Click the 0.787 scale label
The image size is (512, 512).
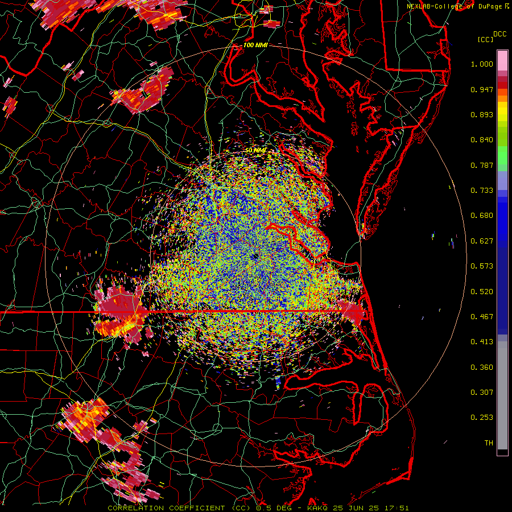pyautogui.click(x=482, y=165)
